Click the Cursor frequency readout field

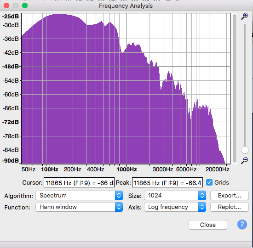79,183
